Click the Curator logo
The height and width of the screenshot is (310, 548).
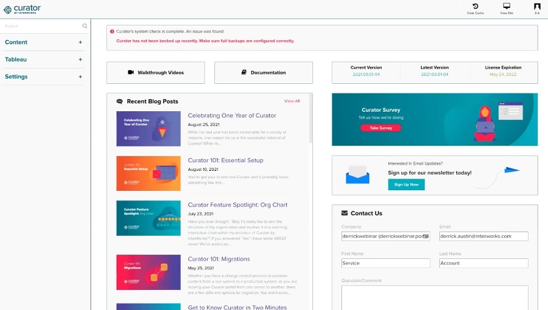(22, 9)
